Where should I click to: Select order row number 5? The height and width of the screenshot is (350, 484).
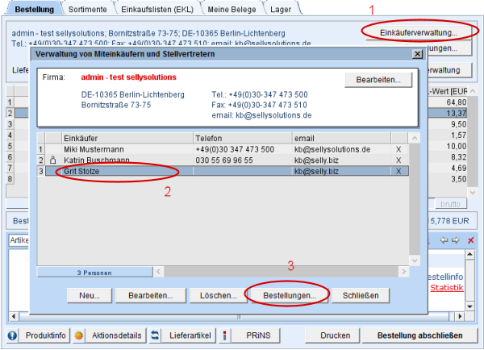tap(10, 146)
